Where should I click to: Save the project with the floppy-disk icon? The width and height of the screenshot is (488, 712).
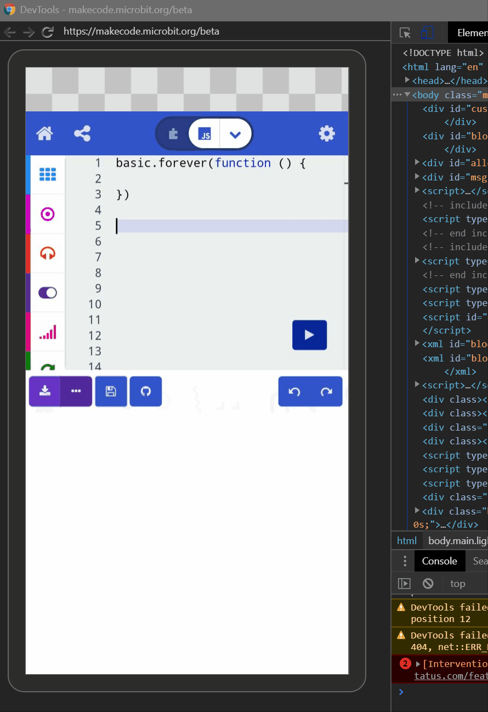point(111,391)
